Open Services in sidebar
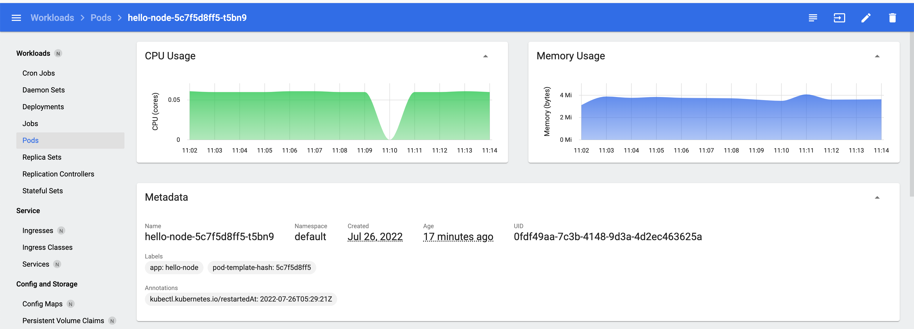Screen dimensions: 914x329 (35, 264)
